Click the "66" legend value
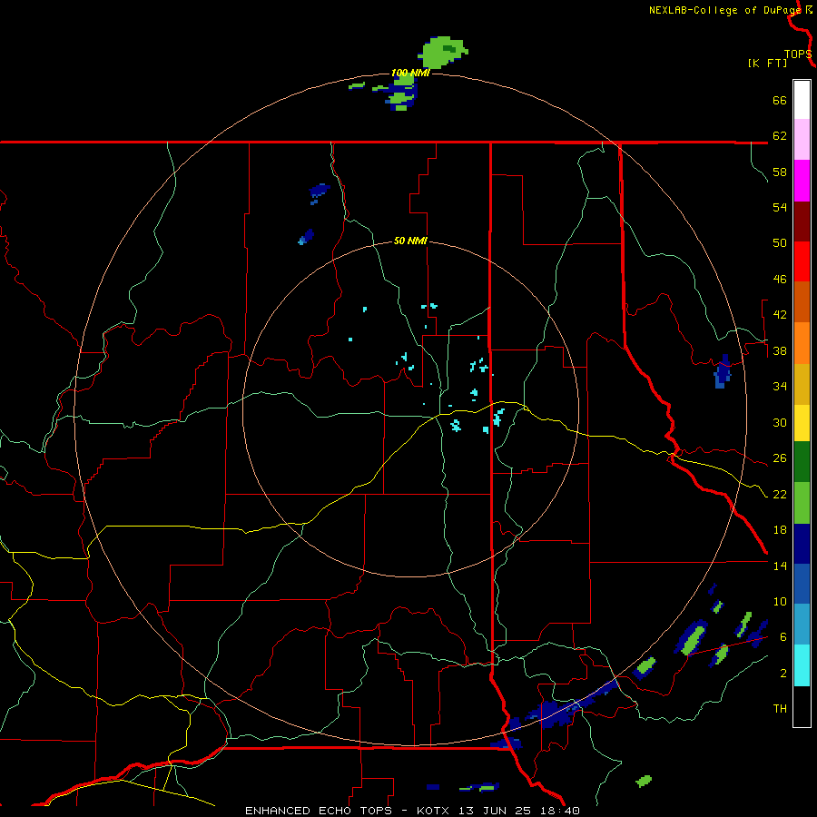817x817 pixels. point(780,100)
